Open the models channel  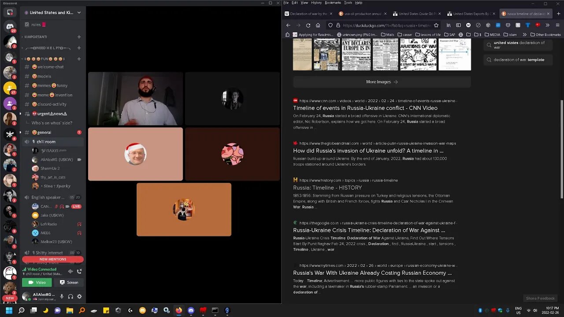click(53, 76)
